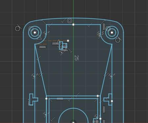Select the left T-shaped profile
The height and width of the screenshot is (123, 148).
34,100
